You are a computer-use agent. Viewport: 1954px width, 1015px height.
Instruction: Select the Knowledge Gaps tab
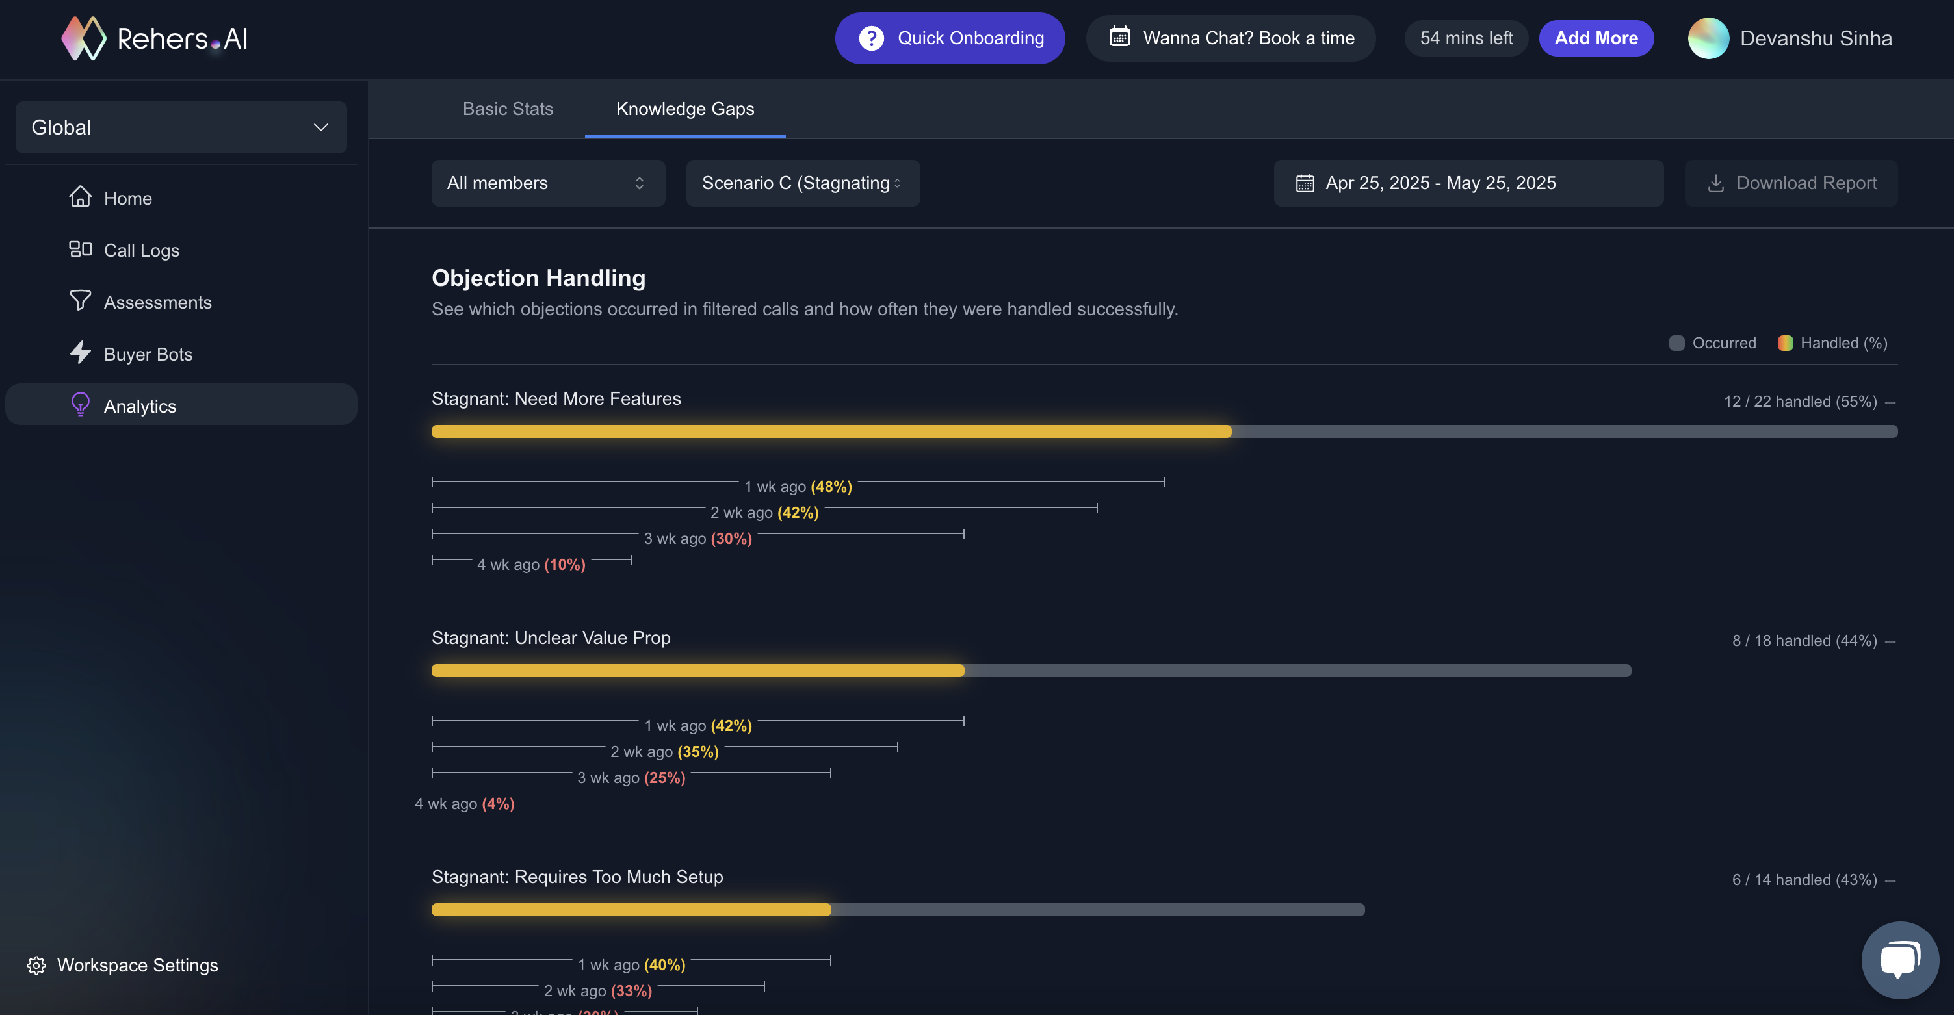[685, 109]
